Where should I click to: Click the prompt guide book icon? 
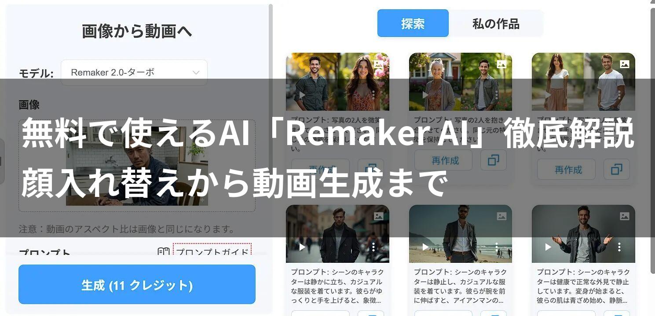click(164, 252)
